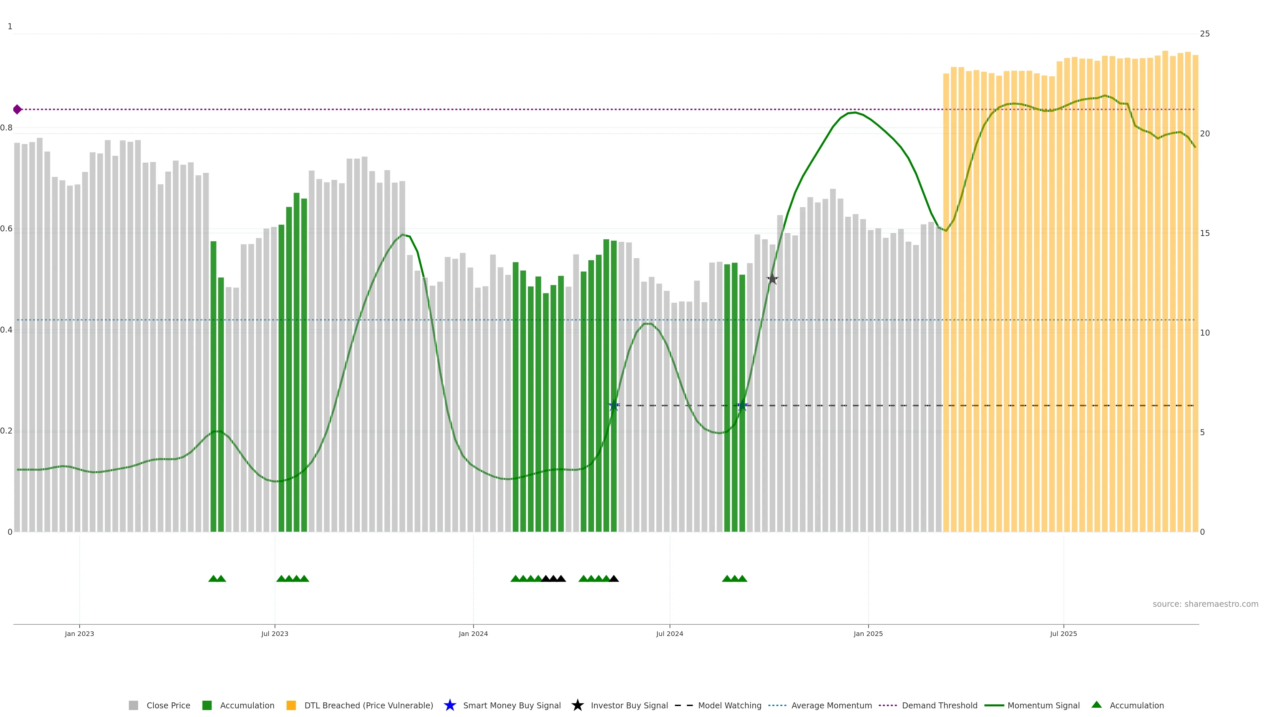This screenshot has width=1275, height=717.
Task: Click the black Investor Buy Signal legend star
Action: [577, 705]
